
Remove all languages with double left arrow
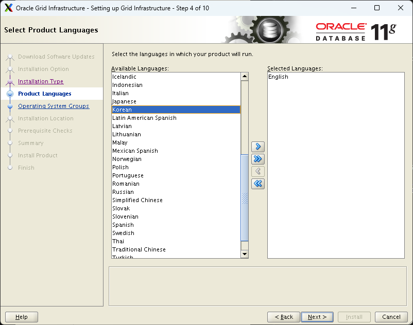(x=258, y=184)
